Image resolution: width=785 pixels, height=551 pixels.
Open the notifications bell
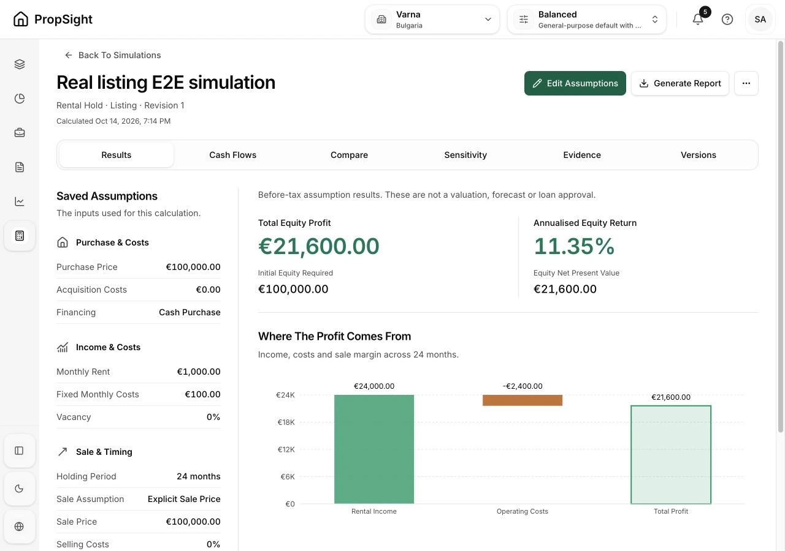tap(698, 19)
